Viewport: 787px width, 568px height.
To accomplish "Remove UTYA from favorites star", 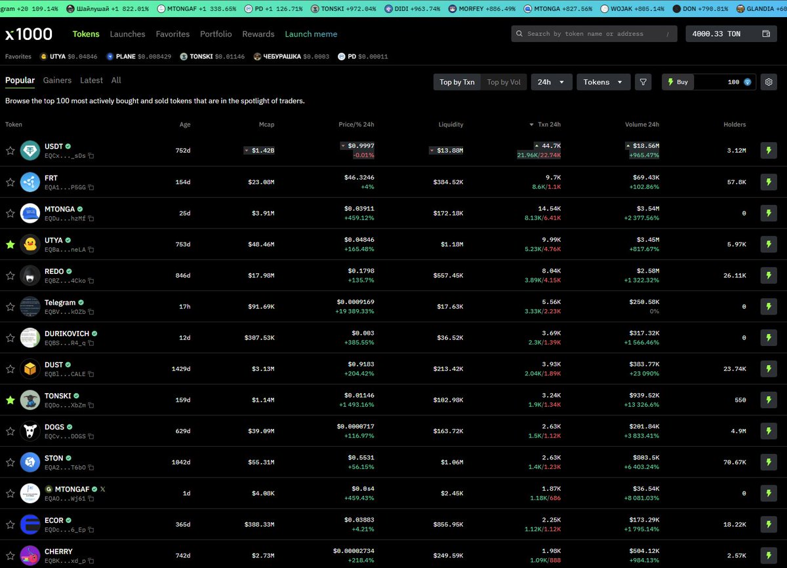I will coord(10,244).
